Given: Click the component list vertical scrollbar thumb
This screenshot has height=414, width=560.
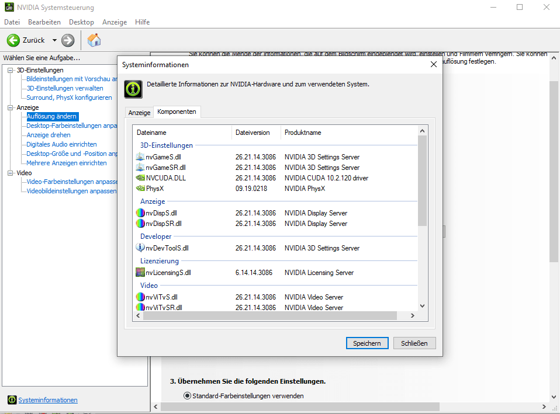Looking at the screenshot, I should (422, 181).
